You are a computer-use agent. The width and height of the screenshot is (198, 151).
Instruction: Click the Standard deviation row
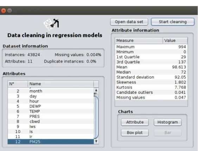151,77
